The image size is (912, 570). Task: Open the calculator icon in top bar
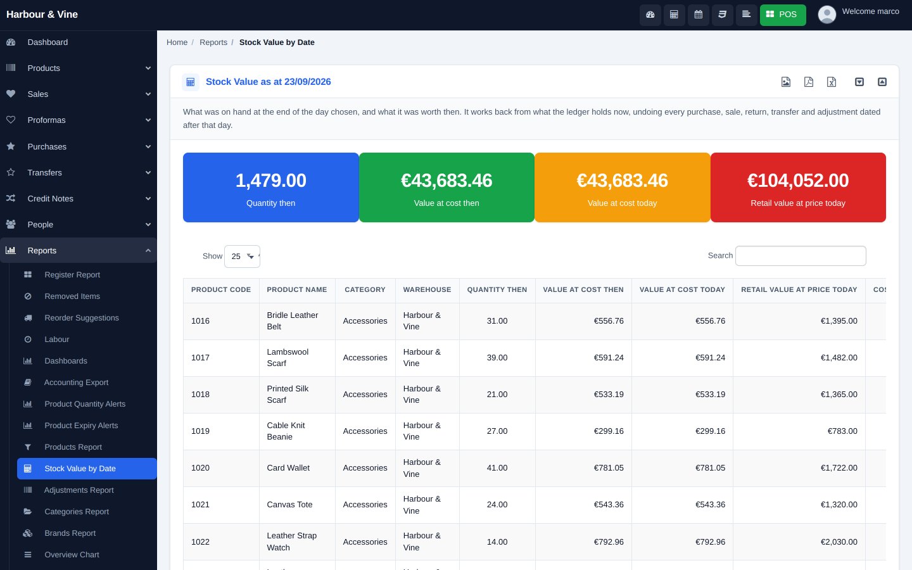674,15
